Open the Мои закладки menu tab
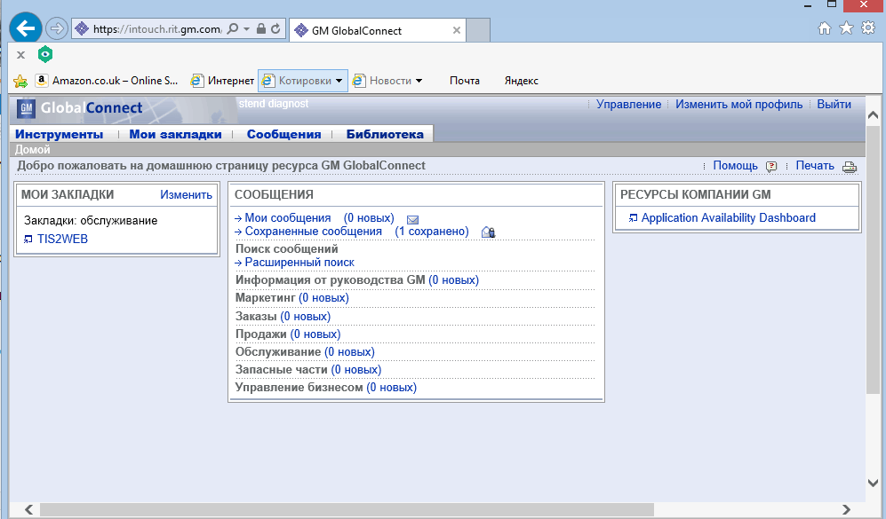This screenshot has height=519, width=886. 176,134
